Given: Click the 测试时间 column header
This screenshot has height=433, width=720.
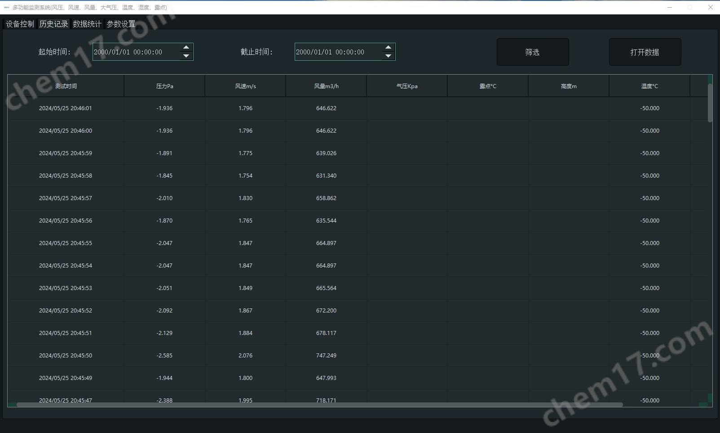Looking at the screenshot, I should point(66,86).
